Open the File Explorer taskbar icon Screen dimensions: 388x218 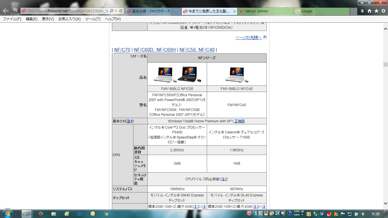click(x=53, y=214)
